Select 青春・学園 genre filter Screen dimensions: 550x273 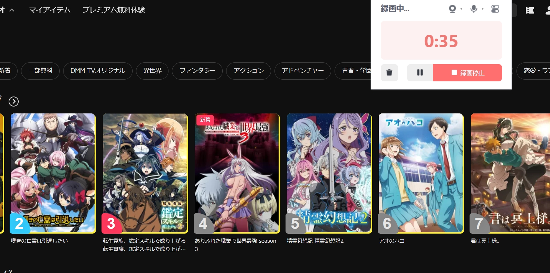pos(353,71)
